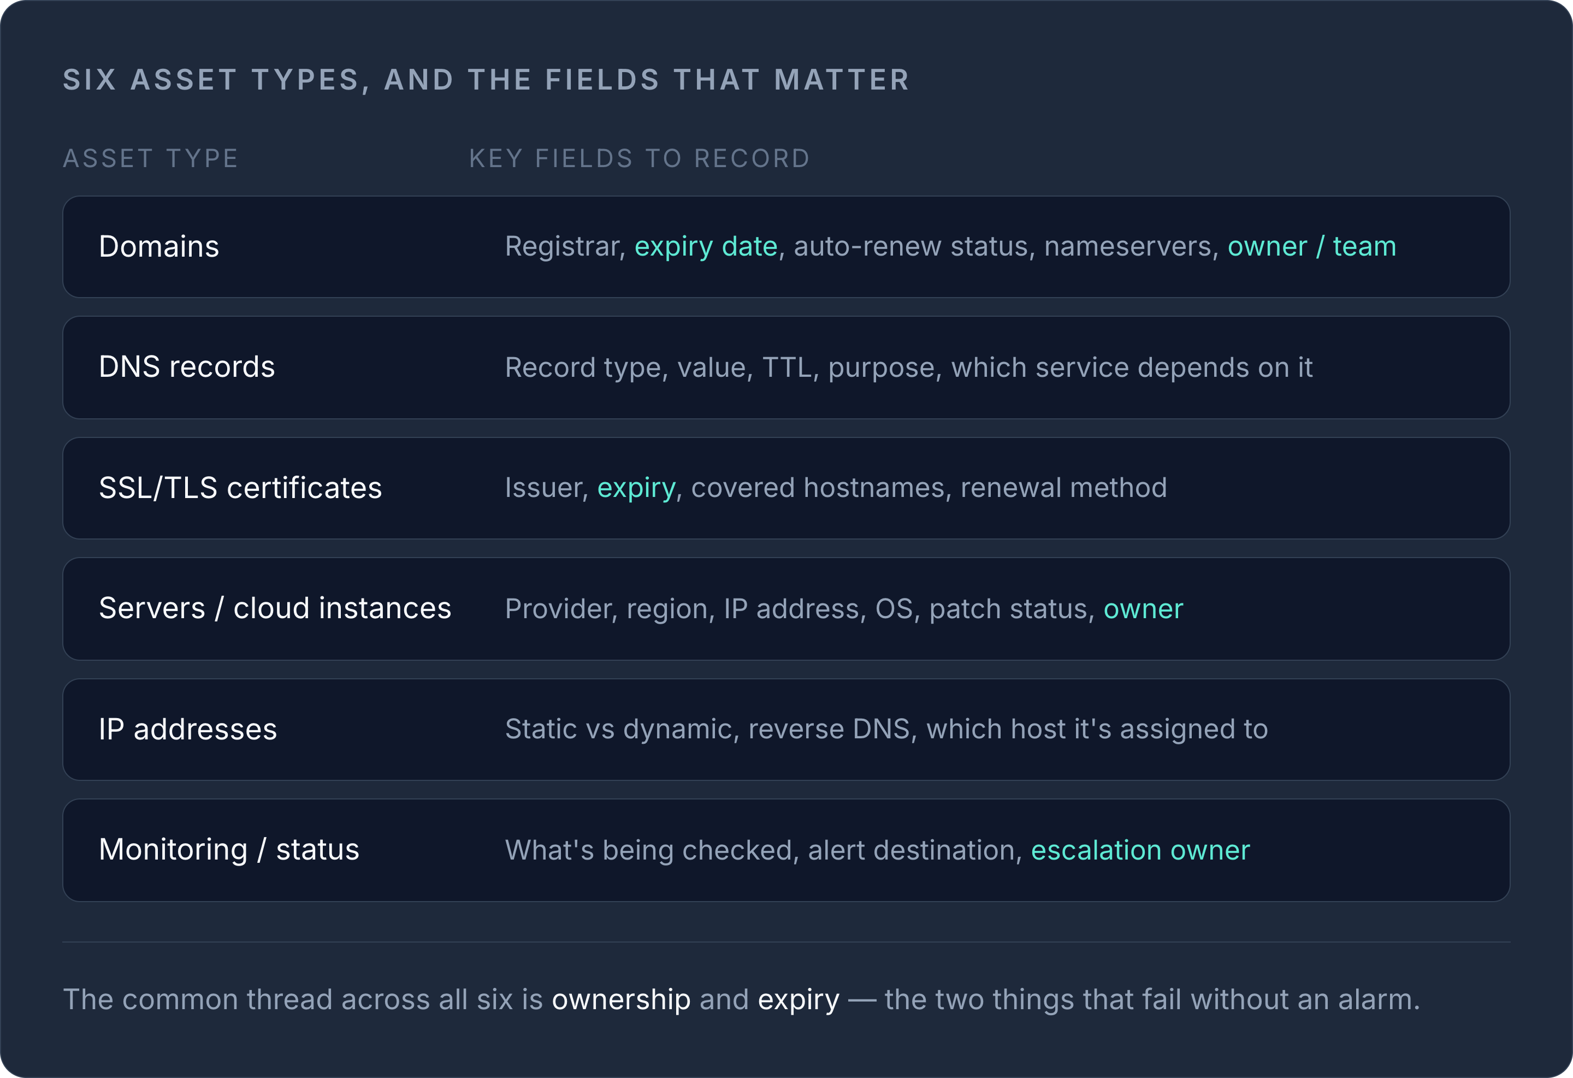
Task: Click the 'owner' highlight in Servers row
Action: coord(1143,609)
